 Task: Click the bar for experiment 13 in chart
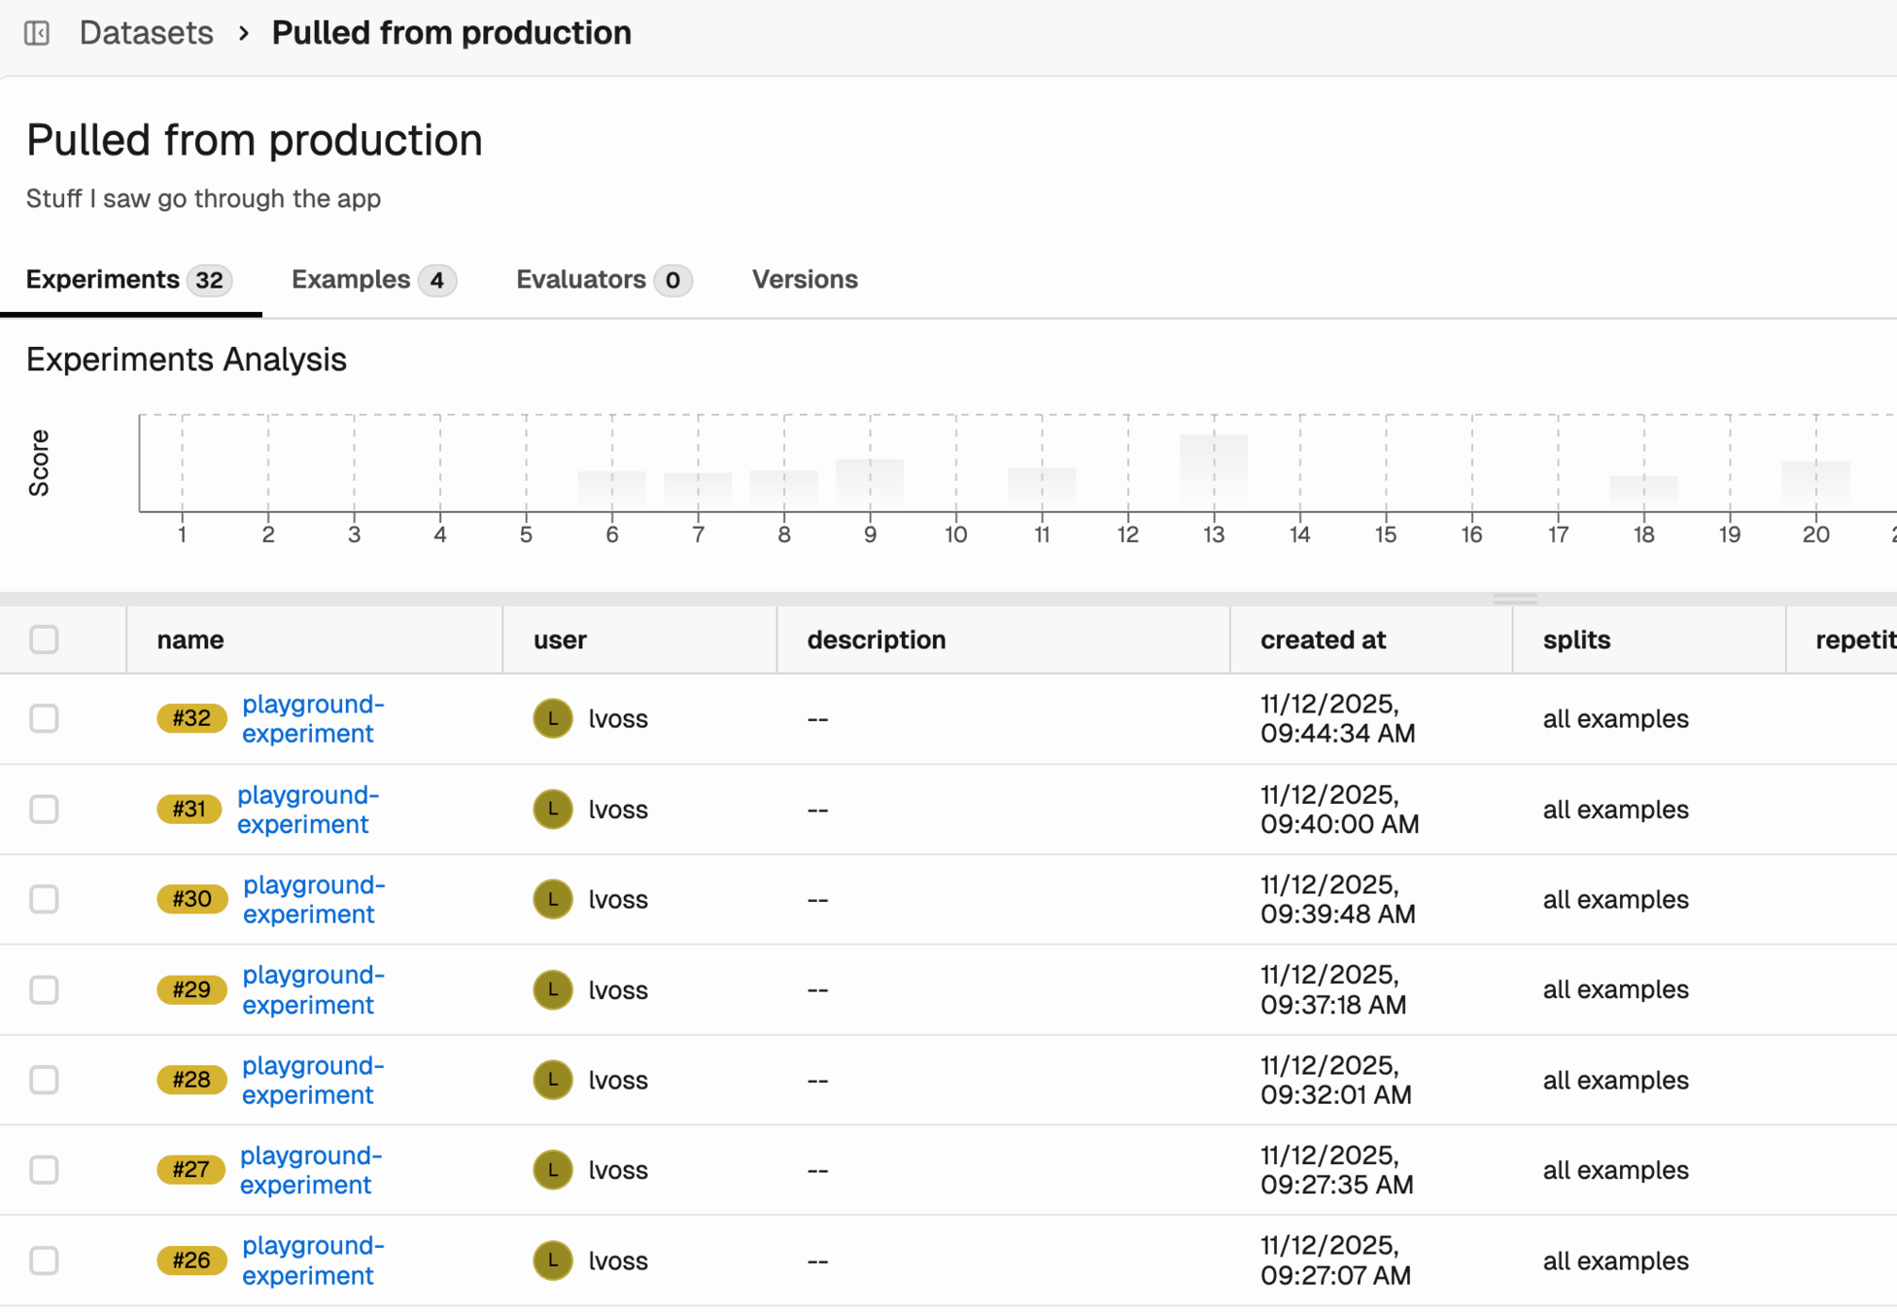click(x=1213, y=470)
